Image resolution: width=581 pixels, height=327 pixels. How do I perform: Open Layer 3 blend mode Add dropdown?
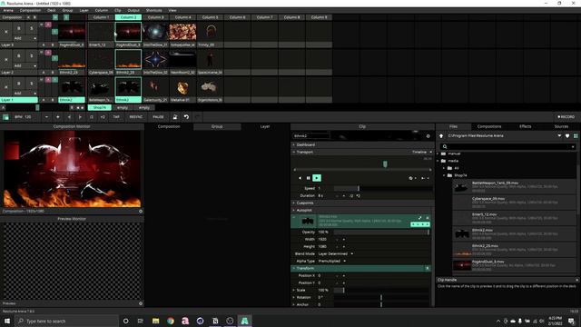25,38
